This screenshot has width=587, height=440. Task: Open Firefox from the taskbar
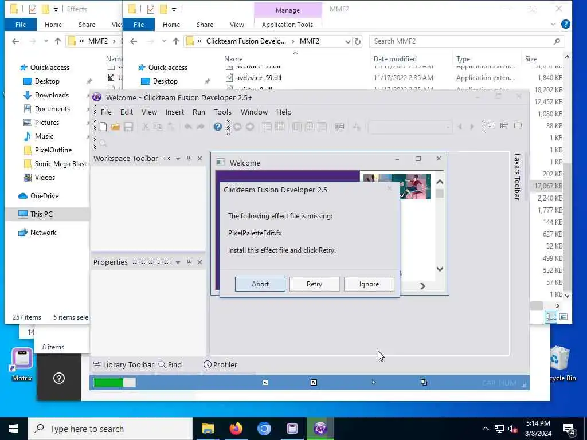pos(236,429)
